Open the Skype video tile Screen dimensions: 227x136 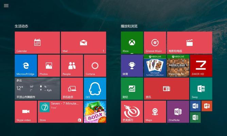26,112
